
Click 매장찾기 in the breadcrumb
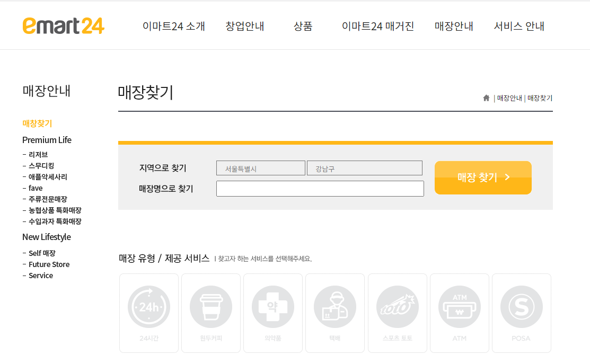tap(540, 98)
